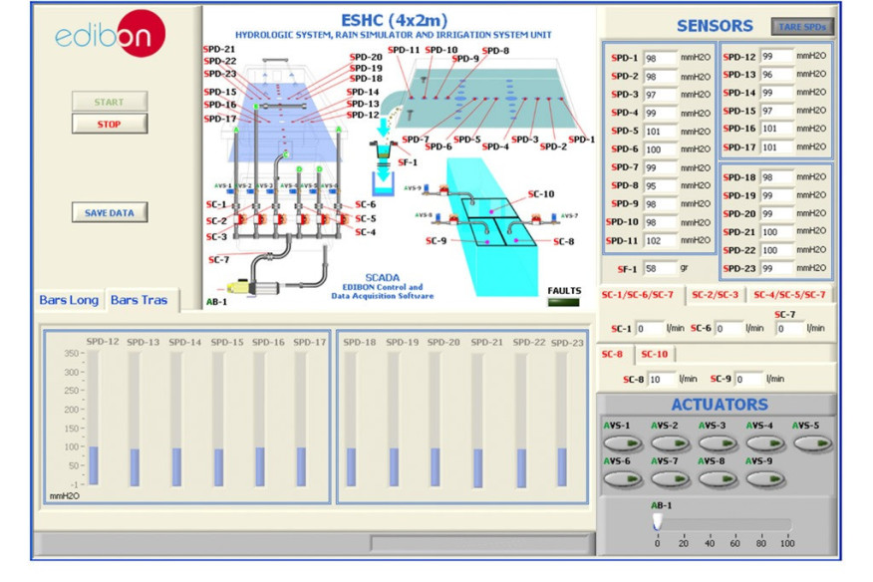Click the SC-6 flow value field

point(729,329)
